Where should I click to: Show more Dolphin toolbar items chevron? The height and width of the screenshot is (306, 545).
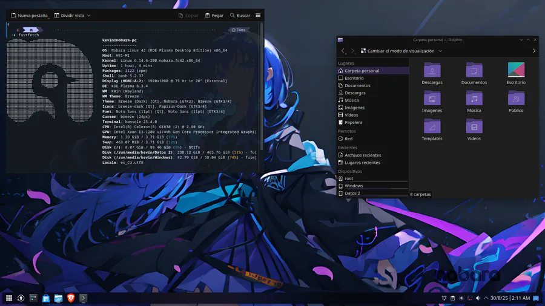pyautogui.click(x=534, y=51)
